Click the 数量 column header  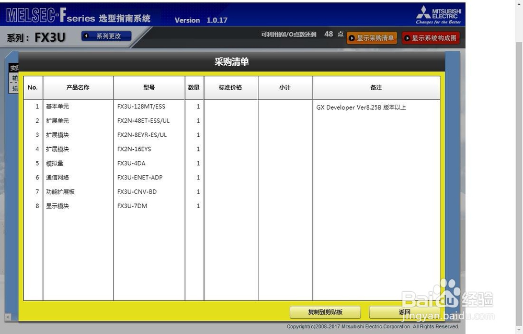(194, 88)
